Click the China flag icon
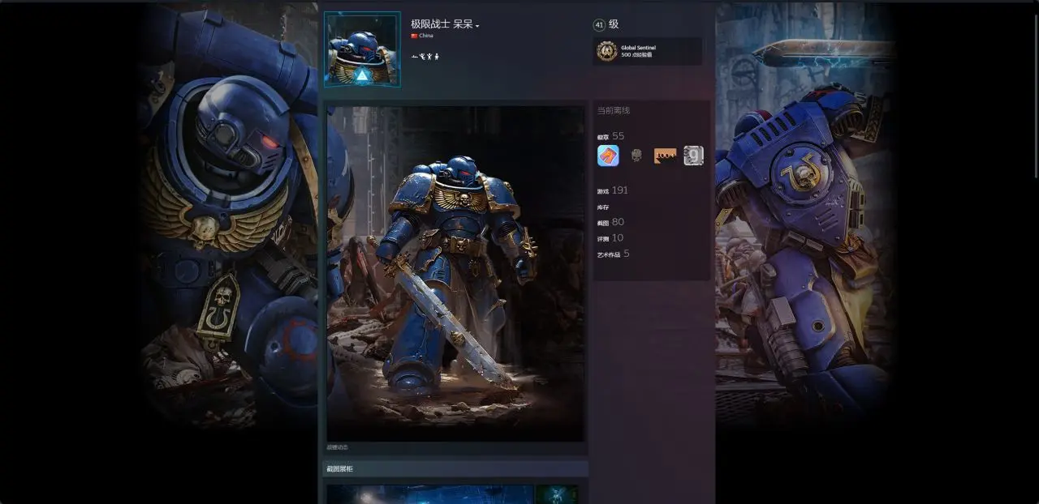The height and width of the screenshot is (504, 1039). (x=414, y=36)
